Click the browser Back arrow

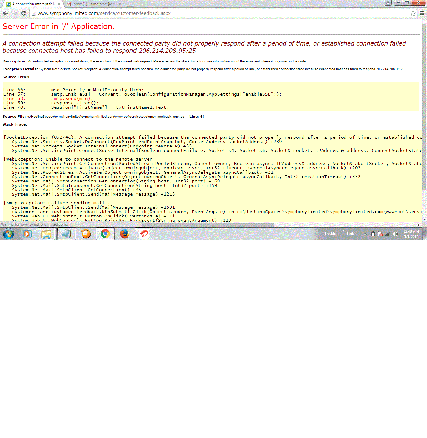tap(5, 13)
